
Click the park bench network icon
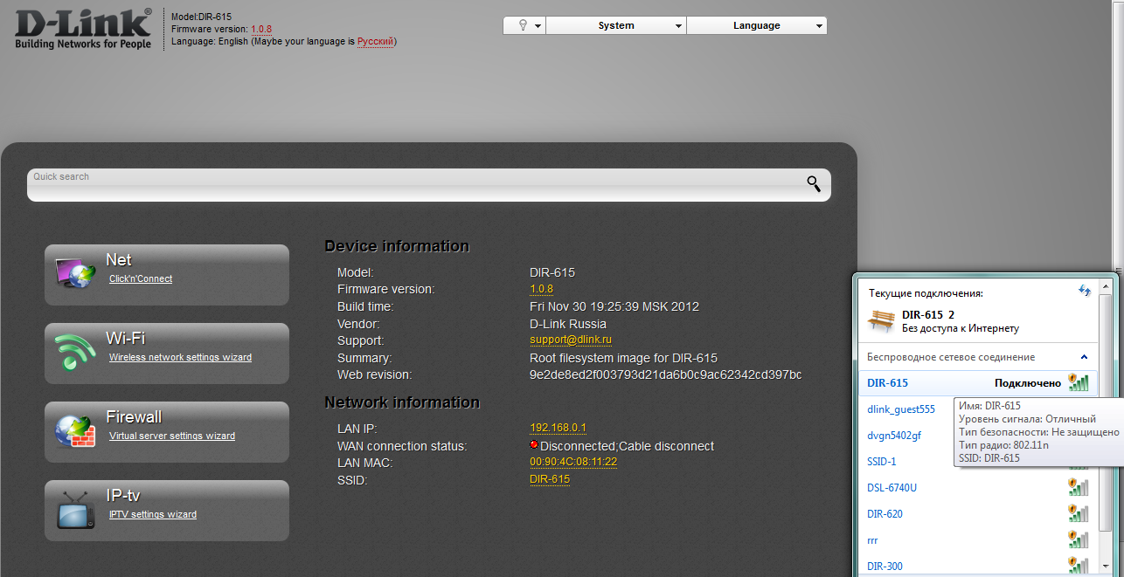(881, 320)
